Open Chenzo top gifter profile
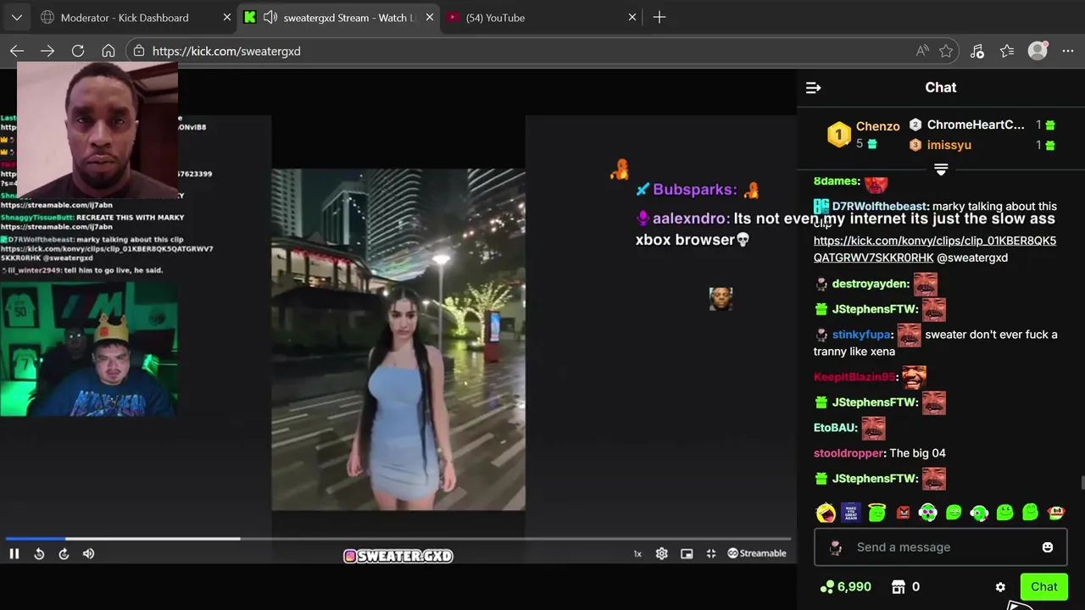Screen dimensions: 1085x610 point(877,126)
